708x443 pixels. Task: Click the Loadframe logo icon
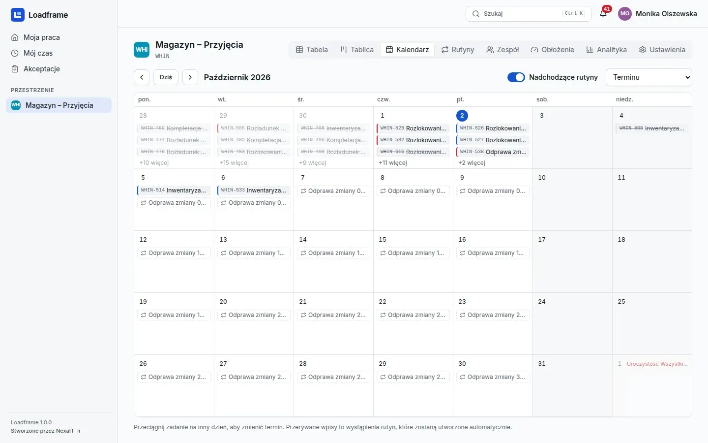pyautogui.click(x=18, y=15)
